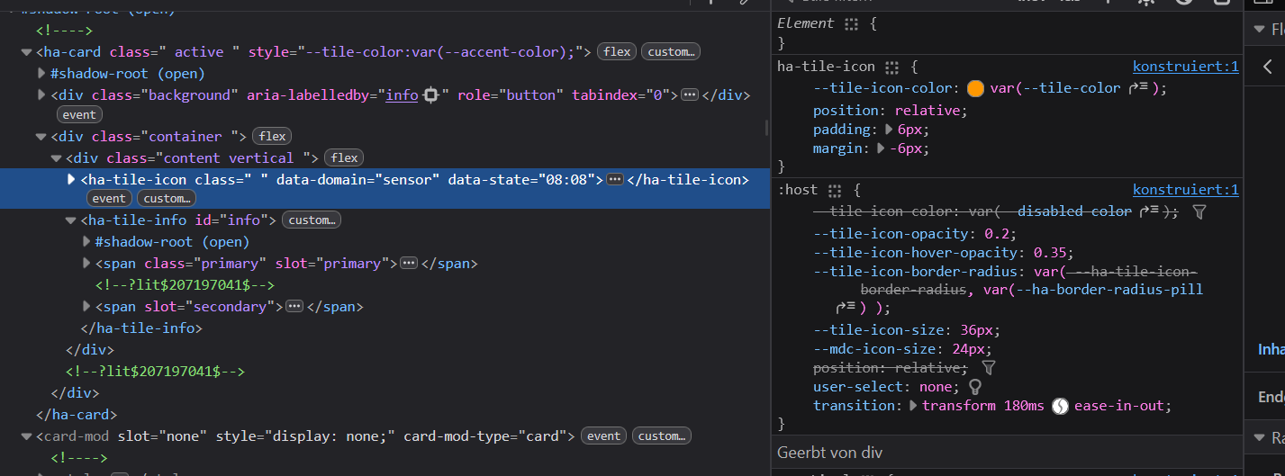Click specificity grid icon next to ha-tile-icon selector
The image size is (1285, 476).
[x=892, y=67]
